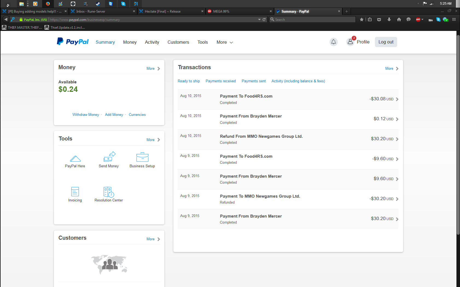Click the Withdraw Money link
The height and width of the screenshot is (287, 460).
(86, 115)
